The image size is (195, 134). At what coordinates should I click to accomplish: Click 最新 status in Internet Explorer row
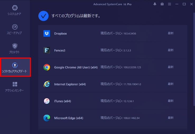[171, 84]
